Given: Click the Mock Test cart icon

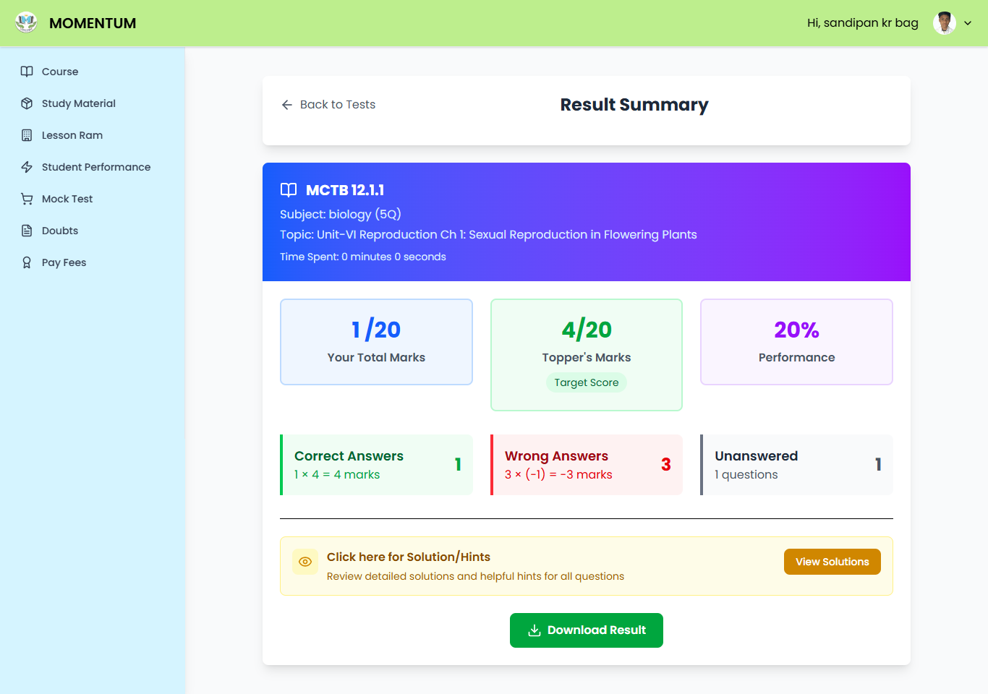Looking at the screenshot, I should (x=27, y=199).
